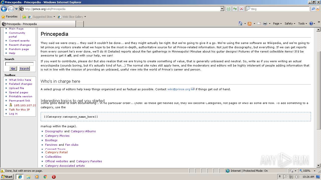Click the wiki@prince.org email link
The width and height of the screenshot is (321, 180).
[x=179, y=89]
